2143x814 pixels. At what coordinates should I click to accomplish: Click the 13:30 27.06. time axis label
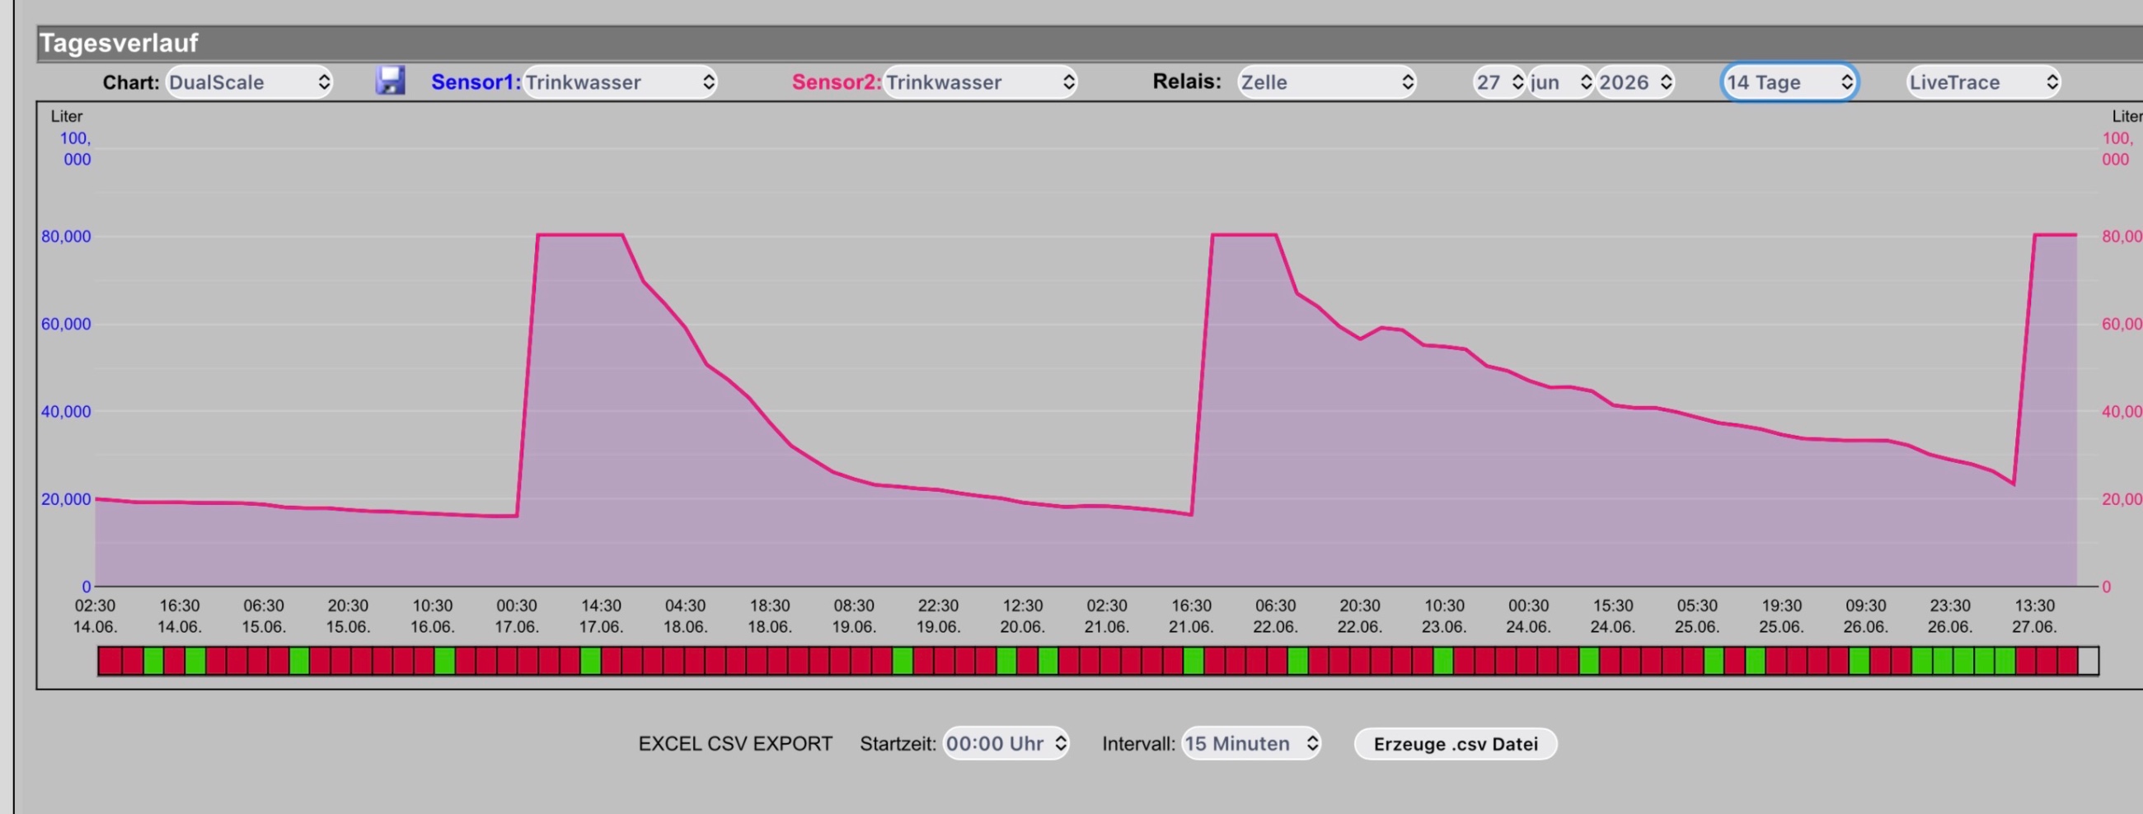pos(2035,616)
